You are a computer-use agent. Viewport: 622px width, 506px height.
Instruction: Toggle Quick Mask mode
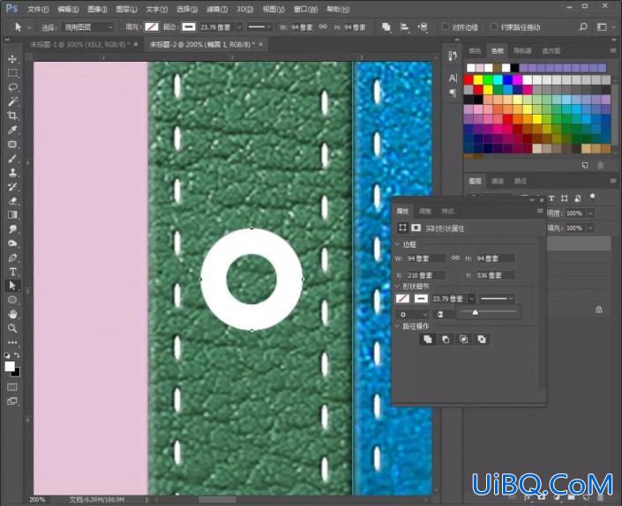point(12,387)
